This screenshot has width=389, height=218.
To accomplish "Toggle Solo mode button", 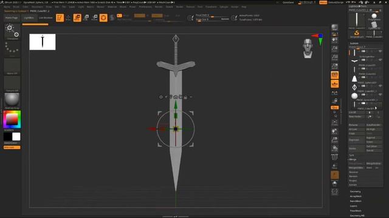I will click(x=335, y=183).
